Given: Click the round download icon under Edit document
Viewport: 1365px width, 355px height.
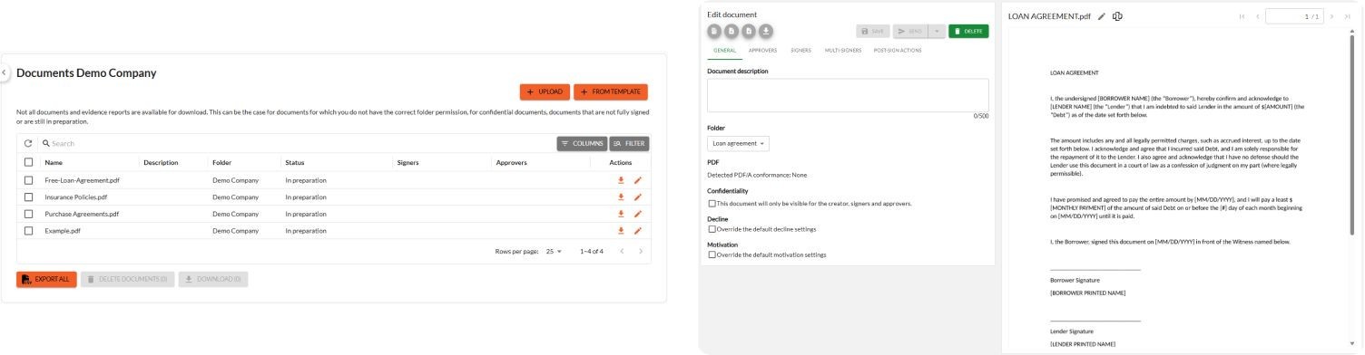Looking at the screenshot, I should tap(766, 31).
